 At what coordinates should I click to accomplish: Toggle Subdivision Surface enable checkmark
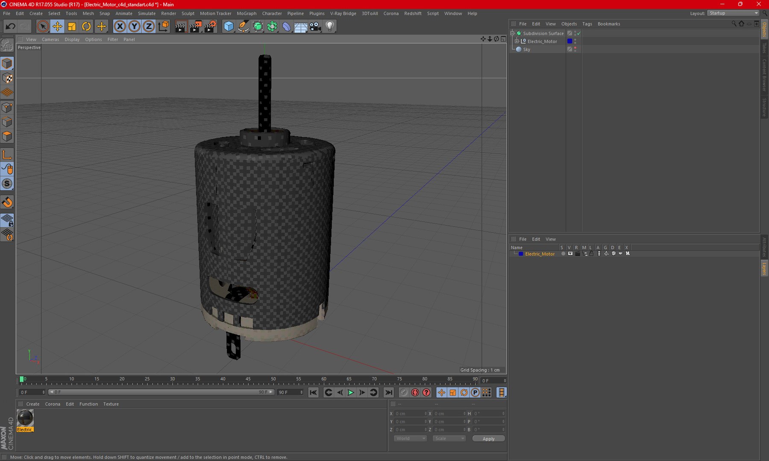tap(579, 33)
